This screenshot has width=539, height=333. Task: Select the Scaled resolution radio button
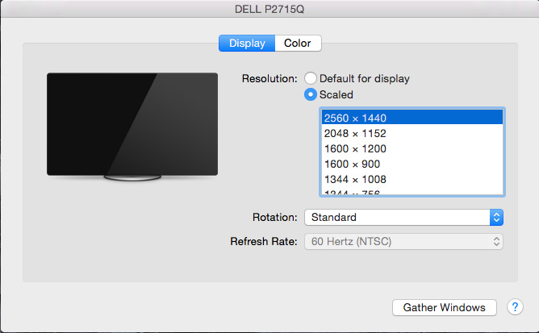pos(311,94)
